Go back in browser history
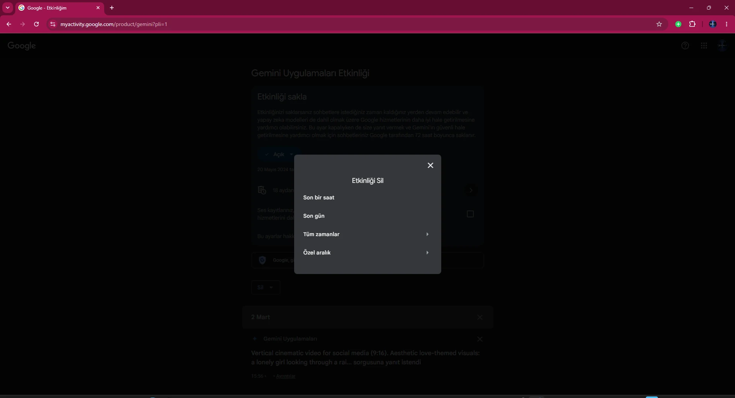Screen dimensions: 735x398 [x=9, y=24]
